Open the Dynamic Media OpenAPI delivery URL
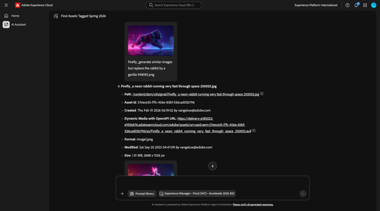Image resolution: width=380 pixels, height=211 pixels. [x=187, y=125]
